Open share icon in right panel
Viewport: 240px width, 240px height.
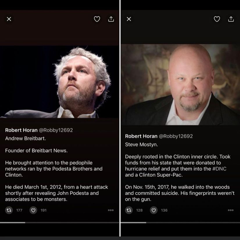click(231, 19)
